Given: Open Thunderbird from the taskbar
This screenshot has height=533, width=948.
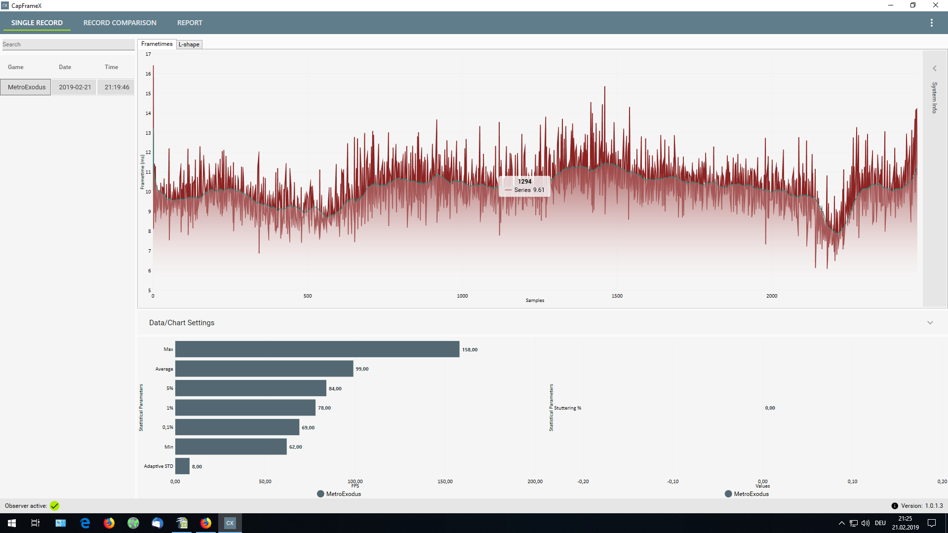Looking at the screenshot, I should 158,523.
